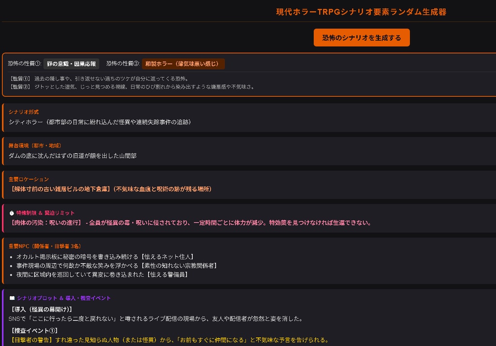Select the 和製ホラー（薄気味悪い感じ） tag
Viewport: 496px width, 346px height.
pos(183,64)
